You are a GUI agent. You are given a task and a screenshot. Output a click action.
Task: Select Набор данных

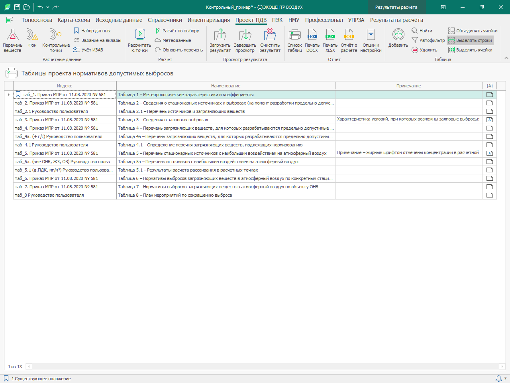tap(92, 31)
